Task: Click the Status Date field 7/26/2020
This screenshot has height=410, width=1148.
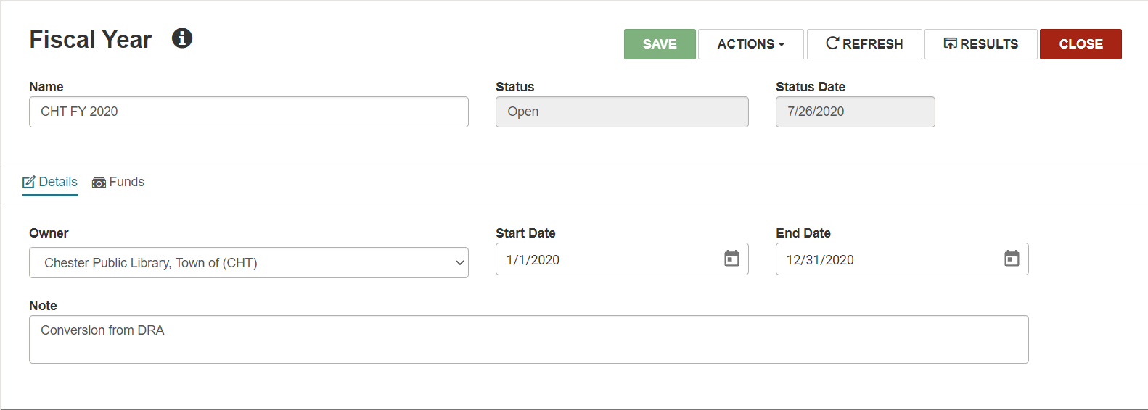Action: 856,112
